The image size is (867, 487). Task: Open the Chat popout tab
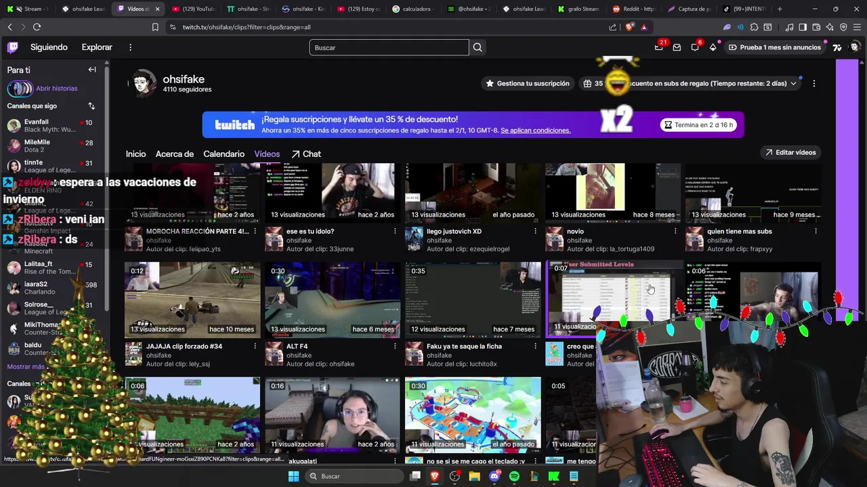click(306, 154)
